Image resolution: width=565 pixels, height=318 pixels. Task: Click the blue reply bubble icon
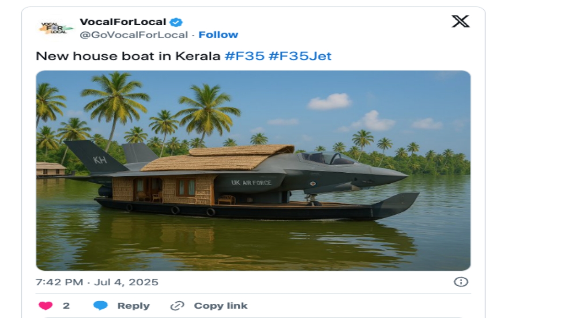coord(101,306)
